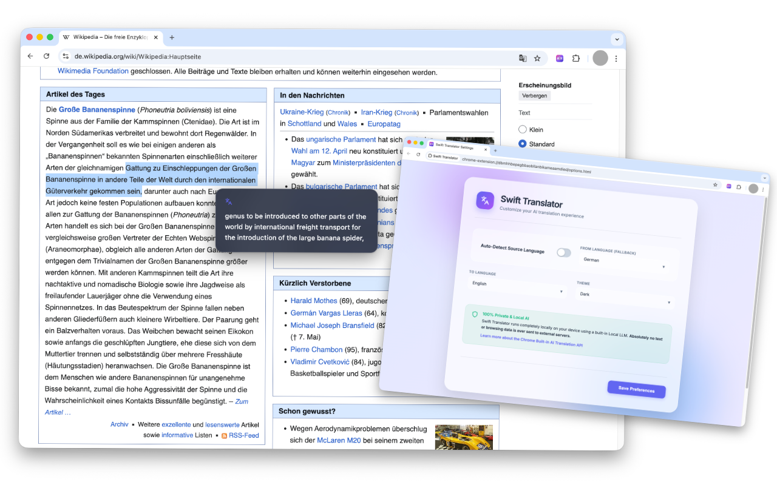777x485 pixels.
Task: Open the Europatag link
Action: 384,124
